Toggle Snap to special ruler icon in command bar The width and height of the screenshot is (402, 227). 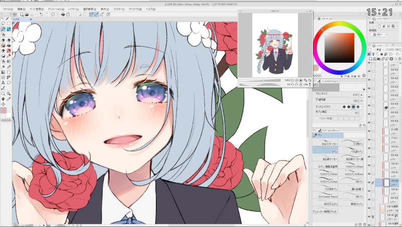96,15
